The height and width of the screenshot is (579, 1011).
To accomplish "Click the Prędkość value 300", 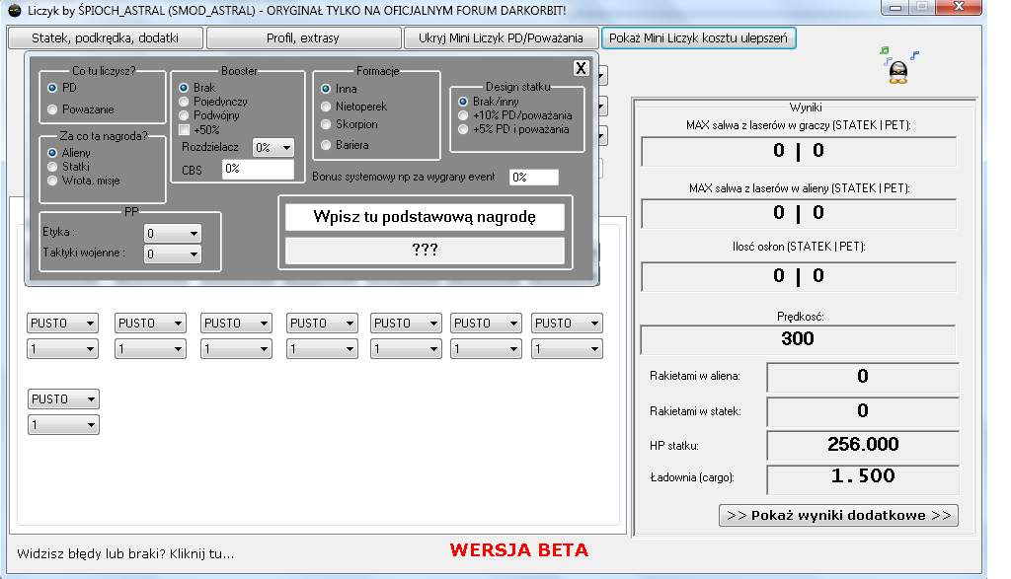I will tap(798, 339).
